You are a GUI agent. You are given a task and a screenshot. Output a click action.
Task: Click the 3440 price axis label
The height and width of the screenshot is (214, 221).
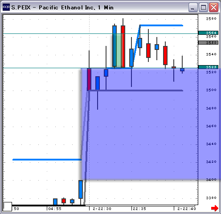tap(211, 144)
